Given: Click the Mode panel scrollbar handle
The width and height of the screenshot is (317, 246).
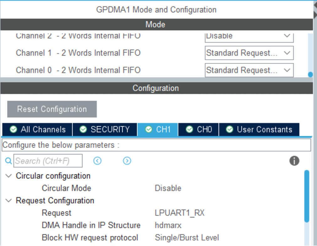Looking at the screenshot, I should coord(310,74).
